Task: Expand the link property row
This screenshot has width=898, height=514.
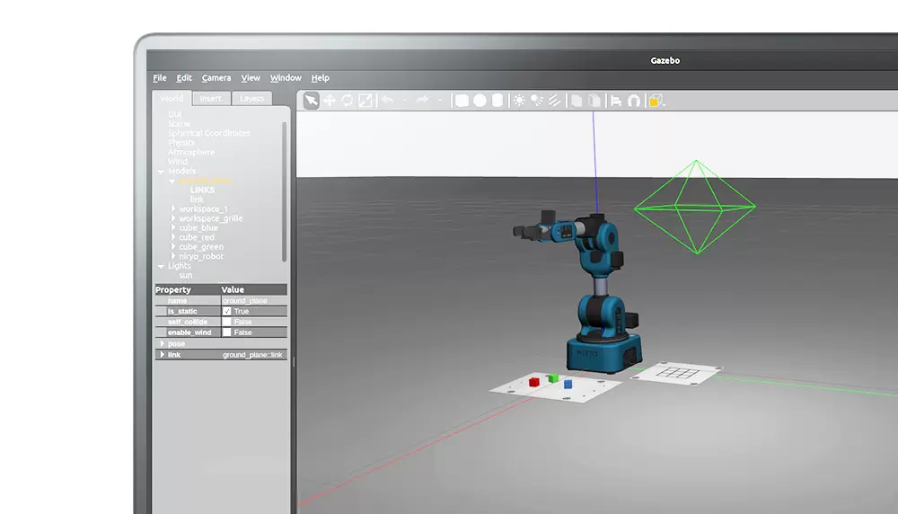Action: (162, 355)
